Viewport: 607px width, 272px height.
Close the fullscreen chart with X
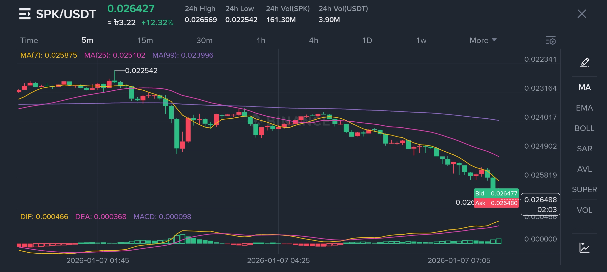coord(582,14)
